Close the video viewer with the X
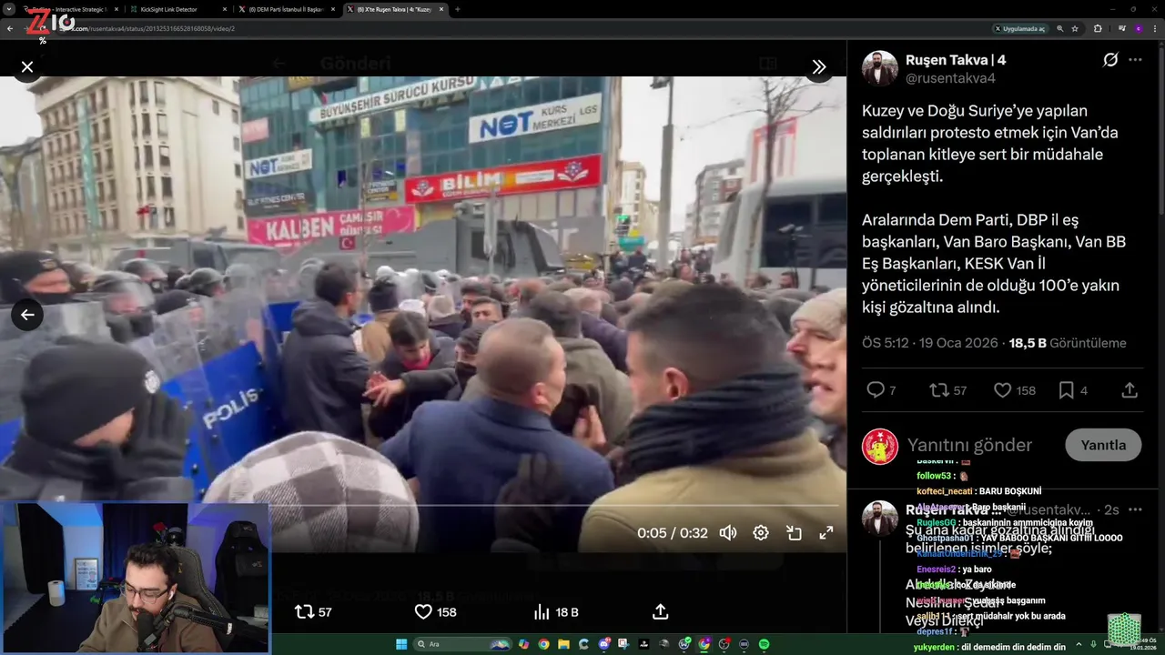 point(27,66)
